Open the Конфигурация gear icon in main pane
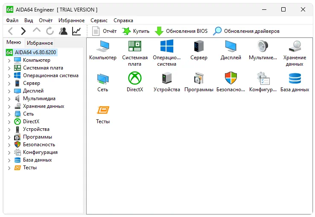This screenshot has width=315, height=217. (263, 78)
